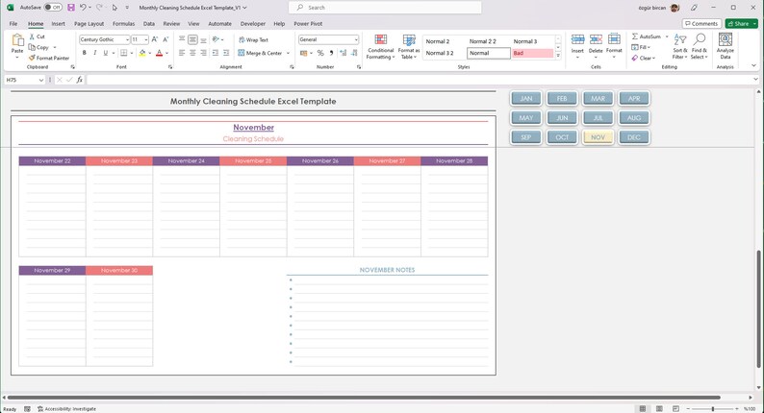The width and height of the screenshot is (764, 413).
Task: Apply the pink Bad cell style
Action: [532, 53]
